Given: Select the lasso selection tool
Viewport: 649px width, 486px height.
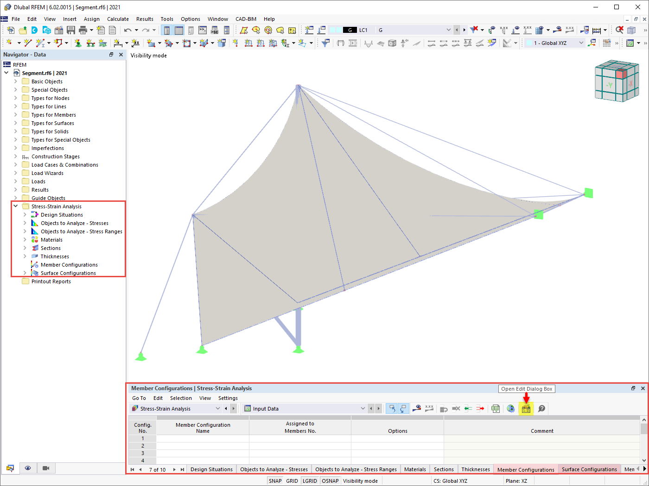Looking at the screenshot, I should coord(280,30).
